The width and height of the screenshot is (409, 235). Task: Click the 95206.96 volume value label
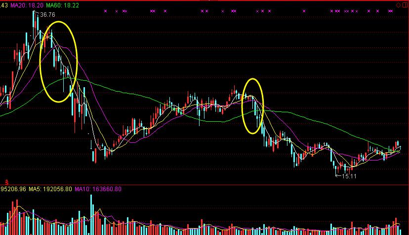12,189
